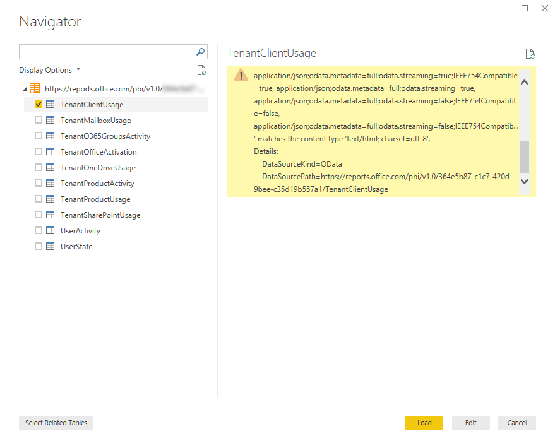Click table icon of UserState
The image size is (555, 441).
coord(51,246)
